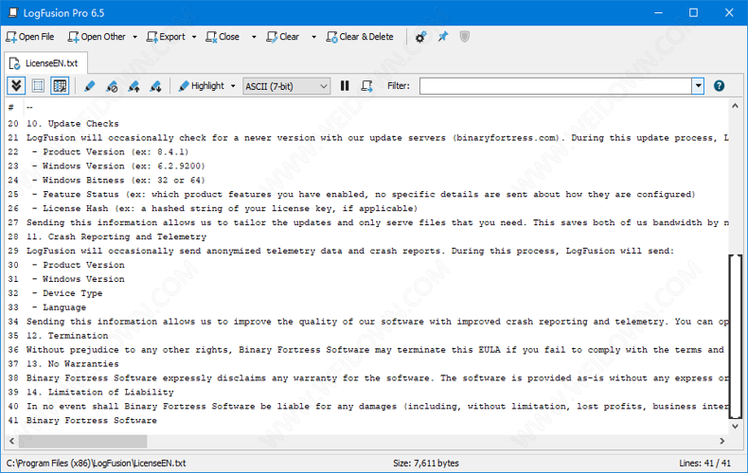Switch to the LicenseEN.txt tab

pyautogui.click(x=45, y=63)
